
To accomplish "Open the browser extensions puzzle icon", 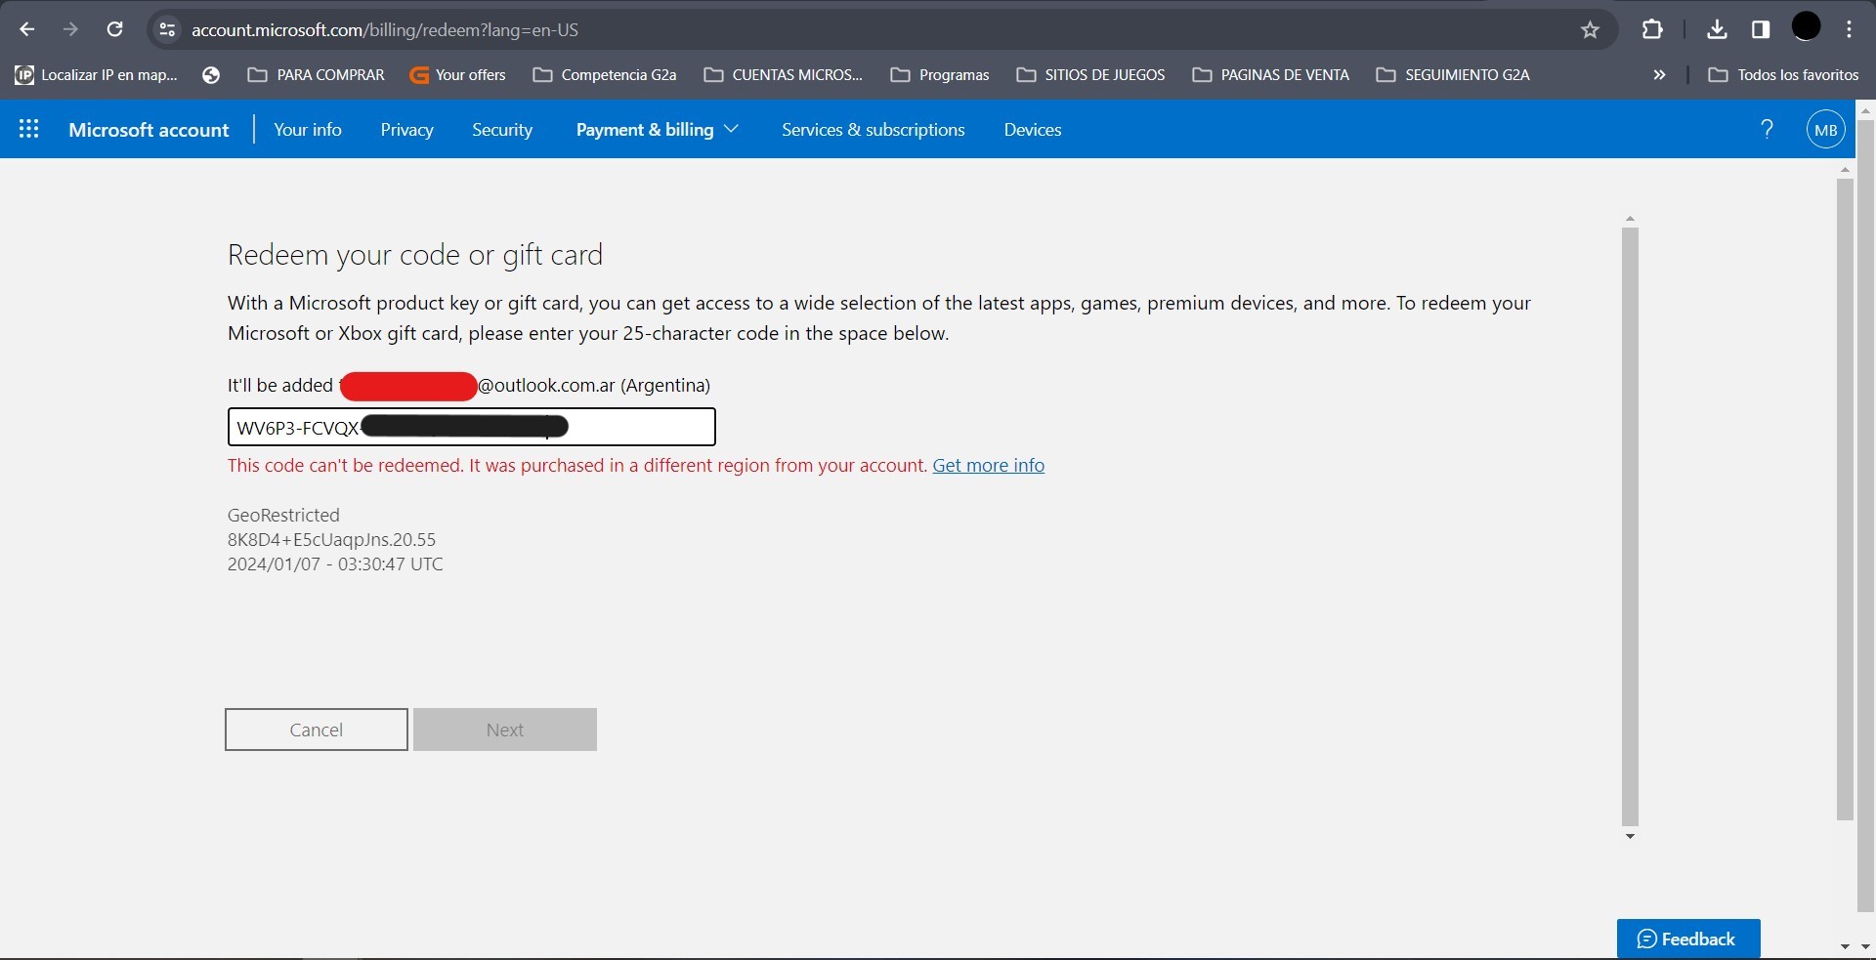I will click(x=1652, y=29).
